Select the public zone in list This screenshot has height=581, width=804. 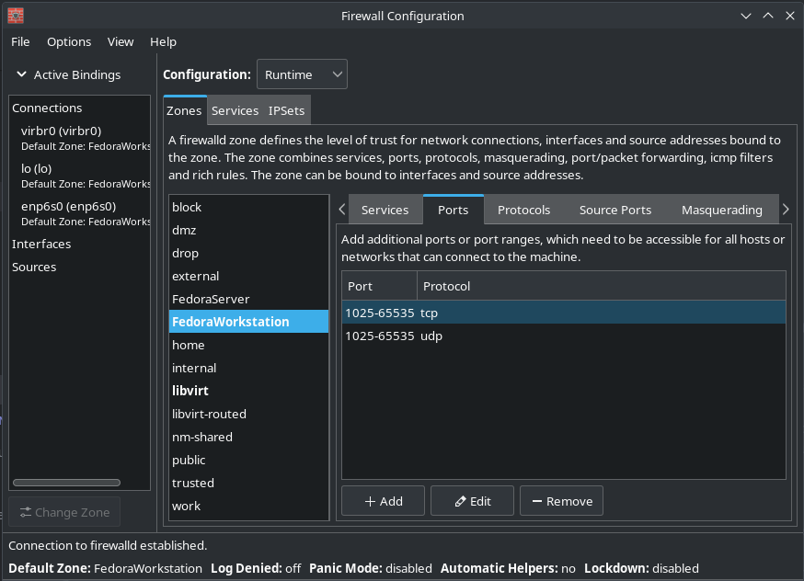pos(189,460)
